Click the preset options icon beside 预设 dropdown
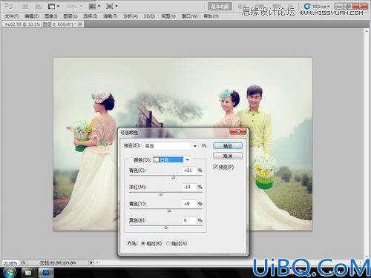Image resolution: width=371 pixels, height=278 pixels. click(x=204, y=145)
